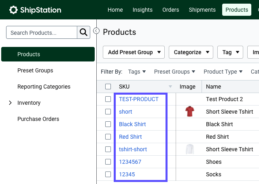Open the Shipments tab
Viewport: 259px width, 184px height.
(x=202, y=10)
